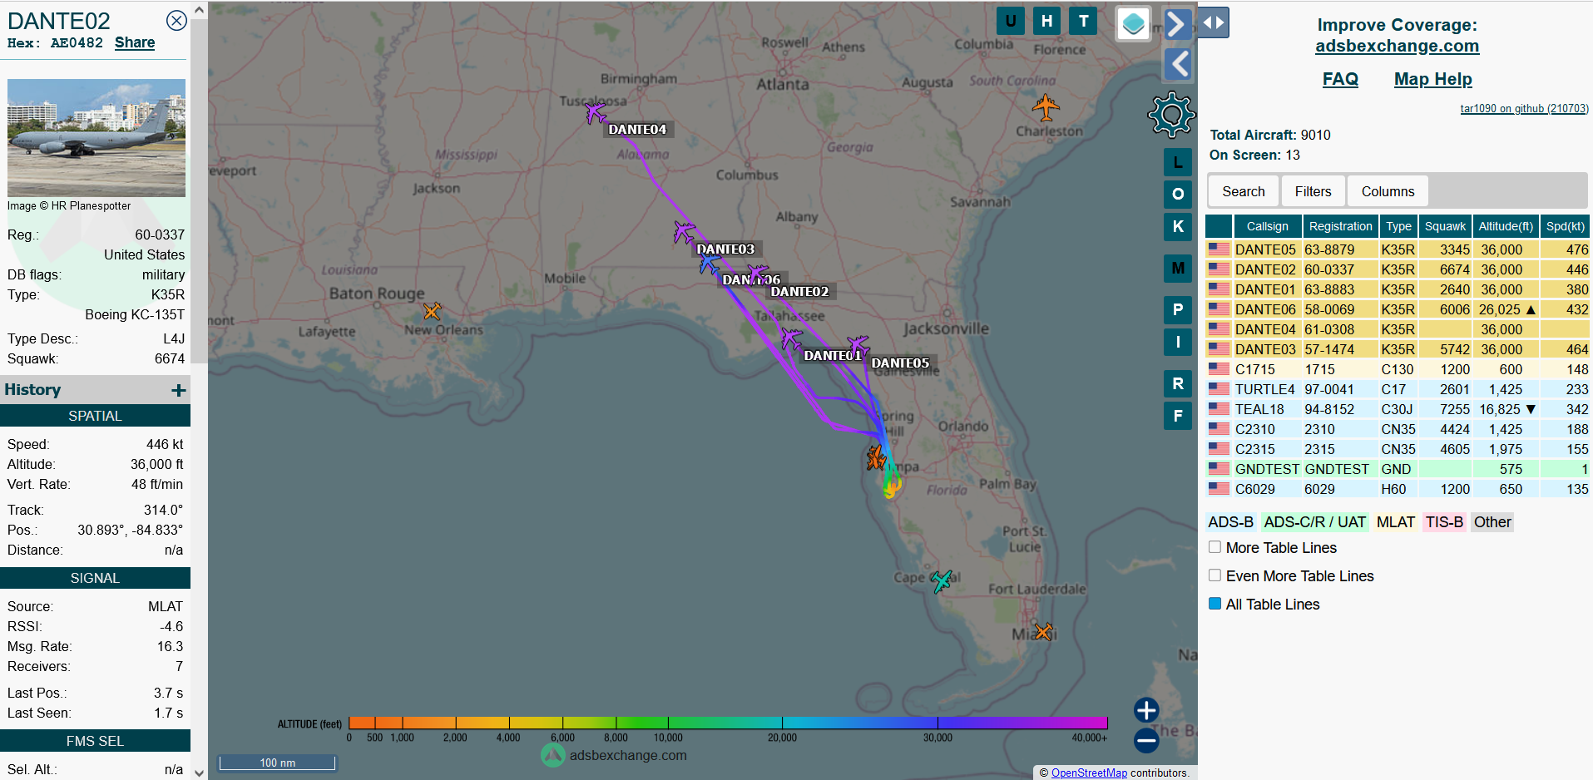
Task: Expand History section with plus icon
Action: point(179,390)
